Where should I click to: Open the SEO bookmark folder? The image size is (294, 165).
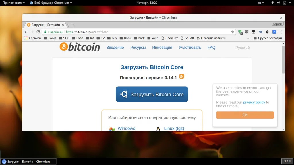click(x=64, y=38)
